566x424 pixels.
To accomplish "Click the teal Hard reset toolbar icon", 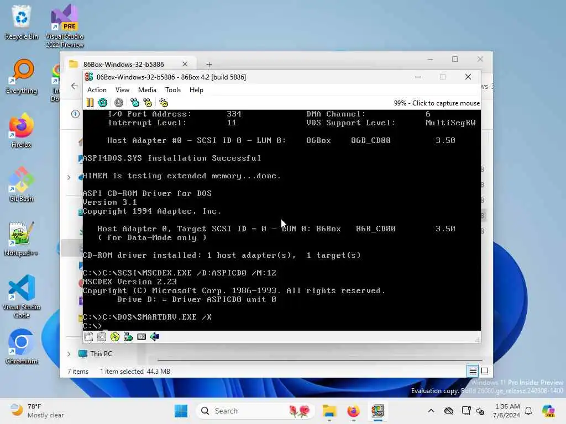I will [x=103, y=103].
